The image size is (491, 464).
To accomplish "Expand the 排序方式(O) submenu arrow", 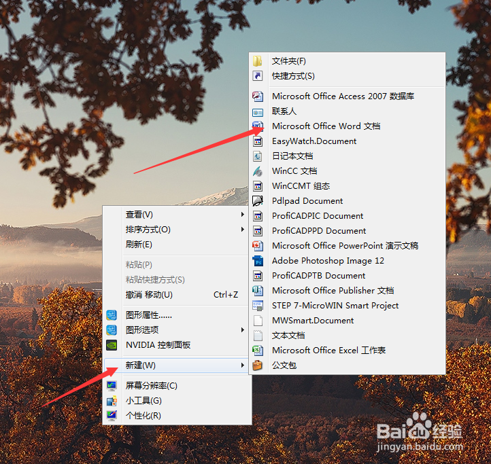I will point(242,230).
